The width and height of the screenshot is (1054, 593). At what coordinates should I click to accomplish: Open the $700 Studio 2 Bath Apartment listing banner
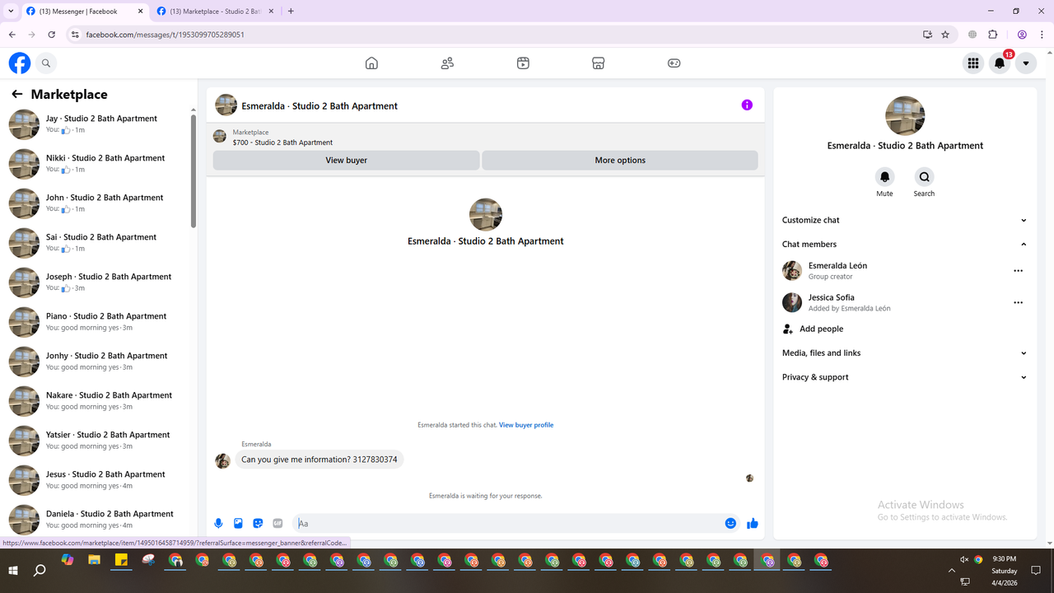tap(485, 137)
